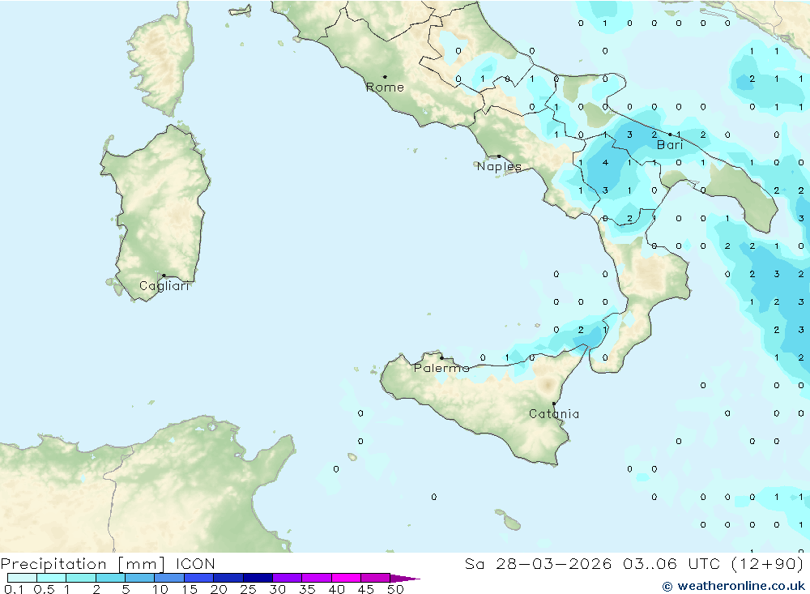Select the 45 to 50 legend color swatch
Viewport: 810px width, 594px height.
pos(376,578)
